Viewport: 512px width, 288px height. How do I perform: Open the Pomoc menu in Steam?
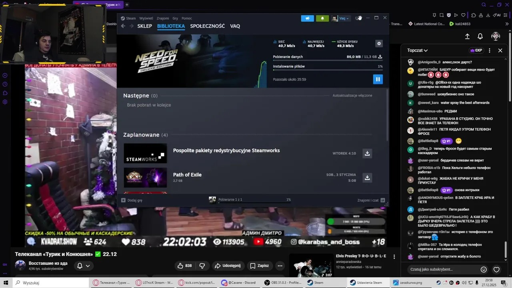(187, 18)
